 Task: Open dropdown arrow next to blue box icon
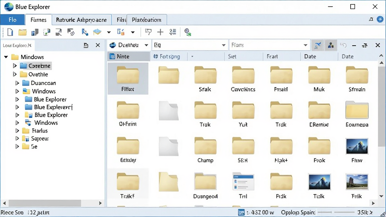[x=109, y=32]
